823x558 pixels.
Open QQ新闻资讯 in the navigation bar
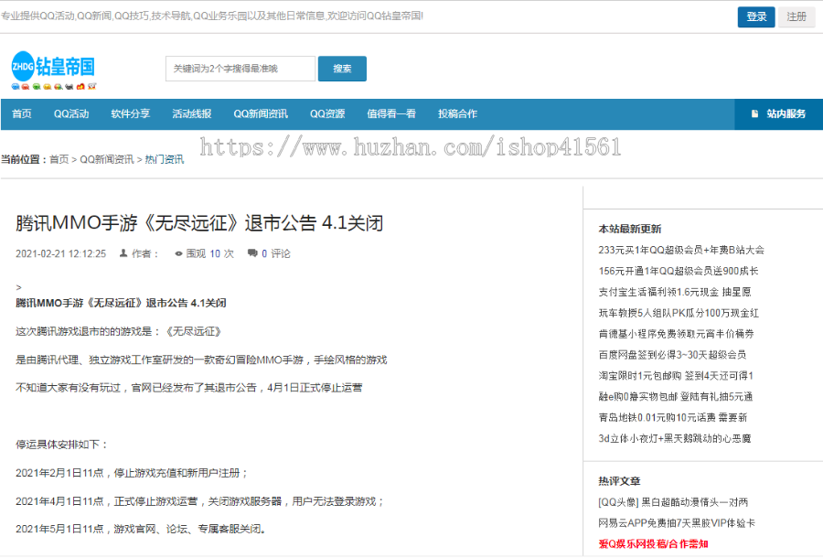(x=261, y=114)
